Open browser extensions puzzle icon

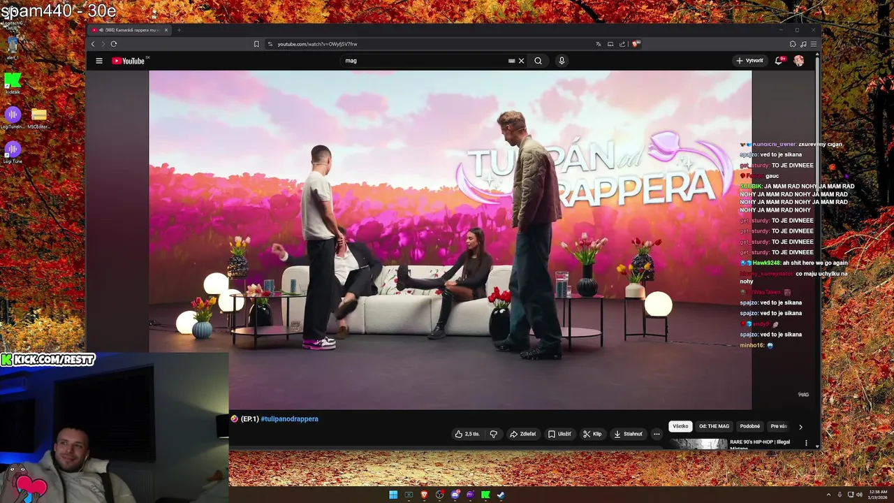(793, 44)
